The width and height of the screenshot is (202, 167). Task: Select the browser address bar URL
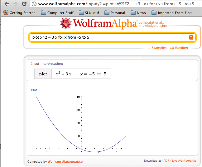tap(115, 4)
